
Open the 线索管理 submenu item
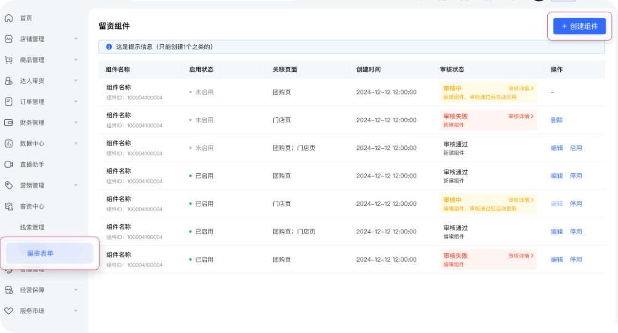[33, 227]
